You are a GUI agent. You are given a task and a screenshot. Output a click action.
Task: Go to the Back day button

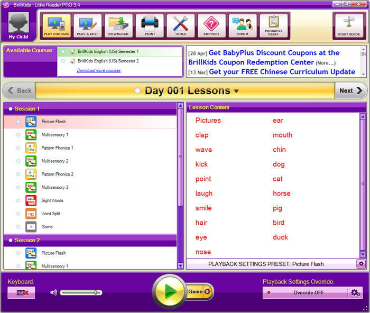(20, 90)
